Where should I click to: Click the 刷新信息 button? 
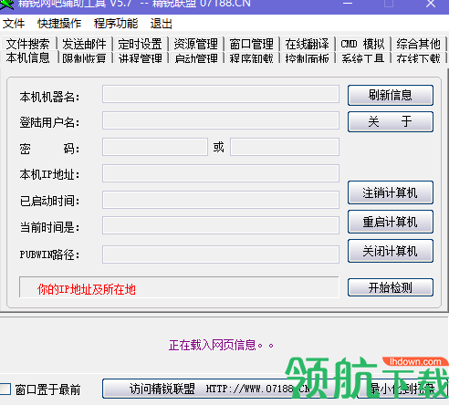pyautogui.click(x=391, y=96)
